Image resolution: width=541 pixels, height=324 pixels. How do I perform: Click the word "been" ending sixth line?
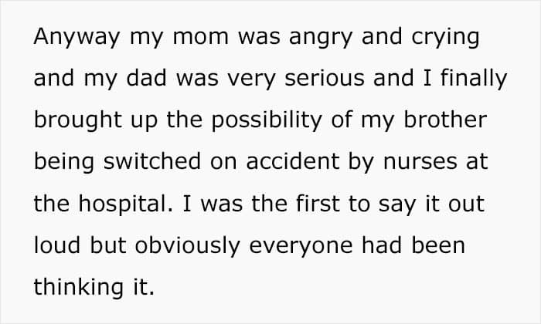(x=438, y=245)
